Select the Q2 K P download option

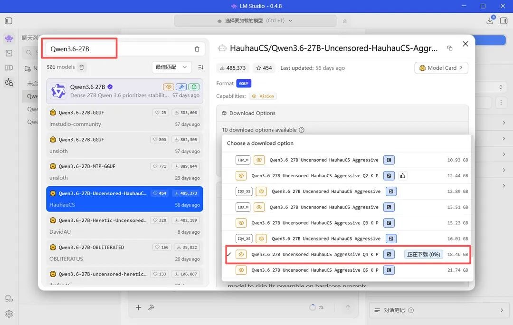click(x=347, y=176)
